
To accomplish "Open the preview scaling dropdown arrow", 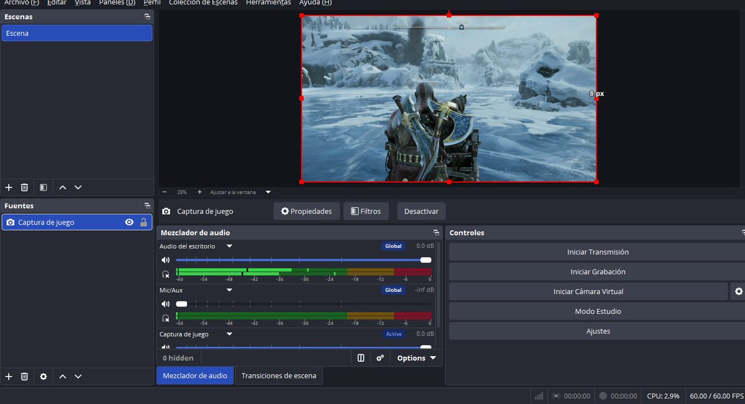I will pyautogui.click(x=268, y=192).
